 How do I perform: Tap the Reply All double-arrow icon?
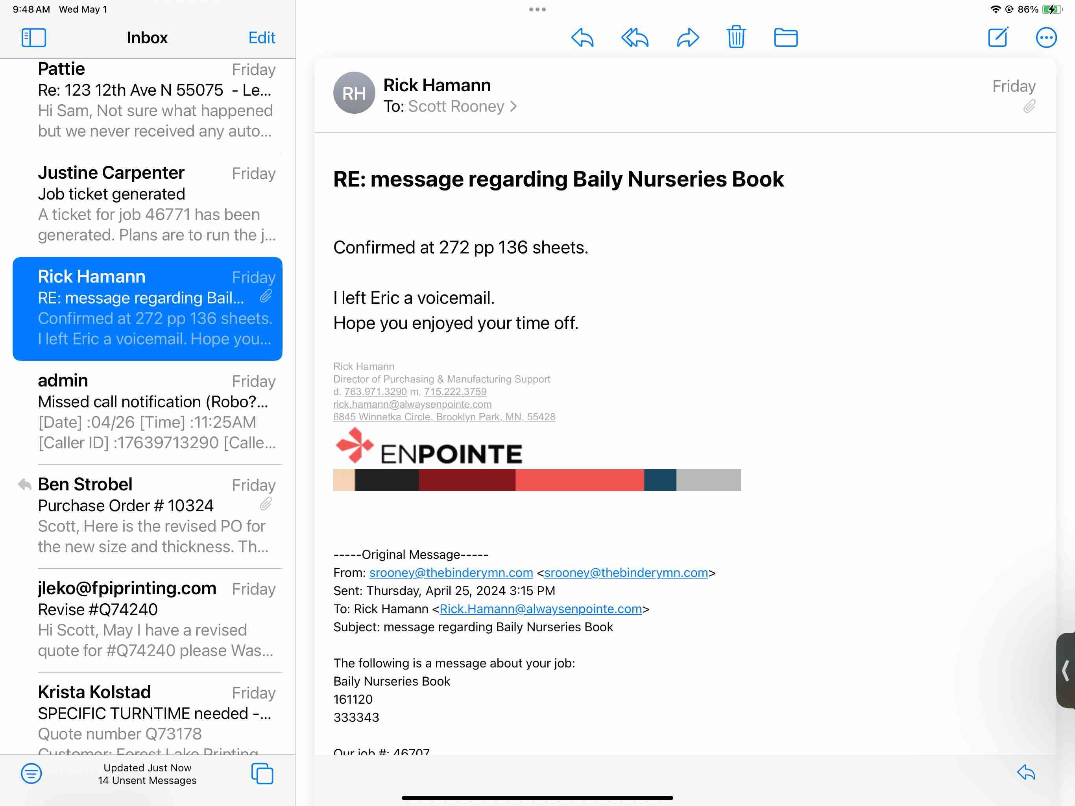click(x=634, y=37)
